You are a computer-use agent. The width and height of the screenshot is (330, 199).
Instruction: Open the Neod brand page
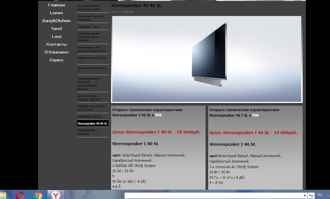56,29
